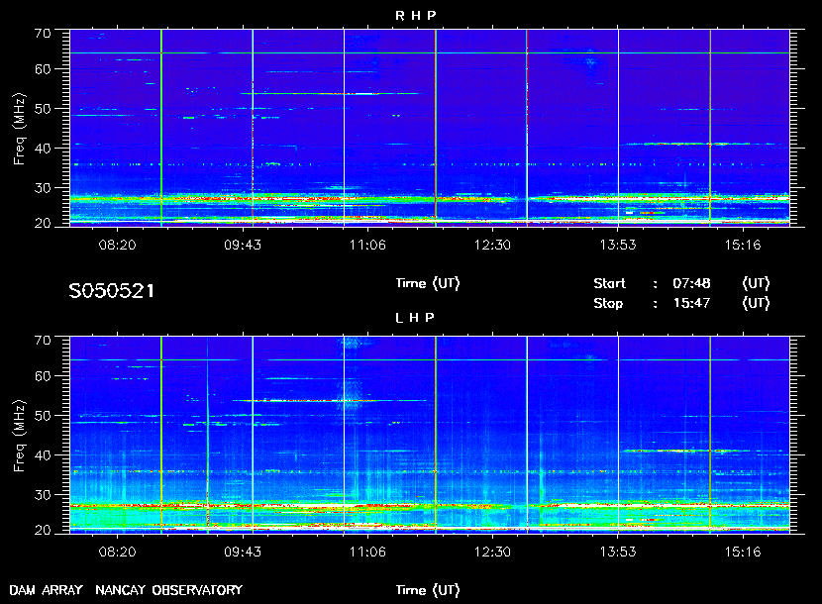822x604 pixels.
Task: Click the "60" frequency tick on LHP axis
Action: [43, 376]
